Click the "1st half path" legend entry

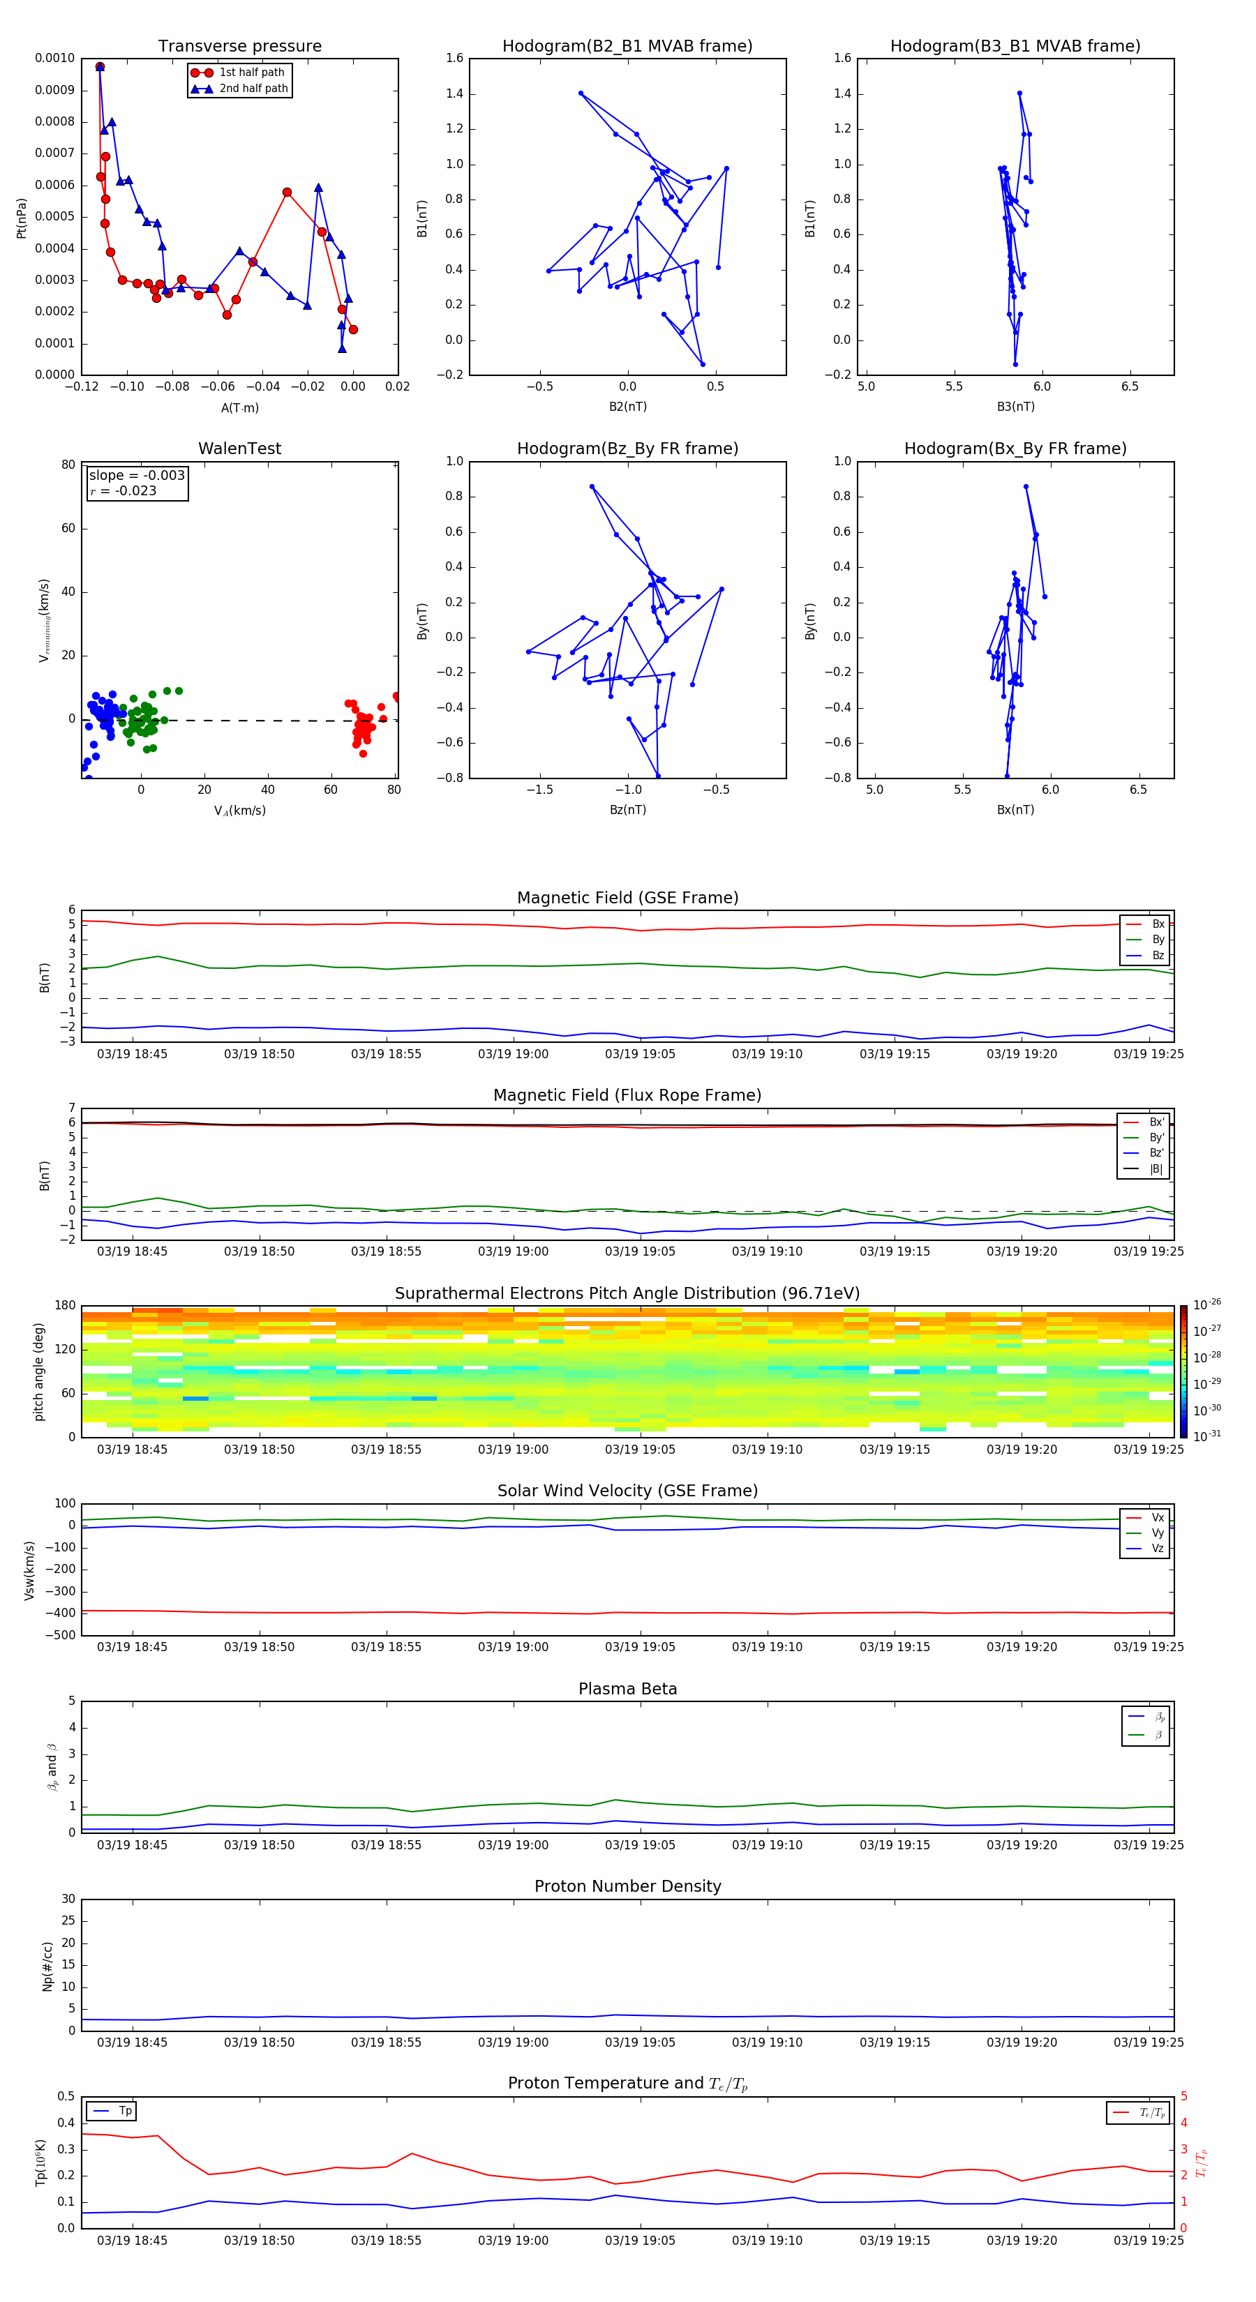(239, 73)
